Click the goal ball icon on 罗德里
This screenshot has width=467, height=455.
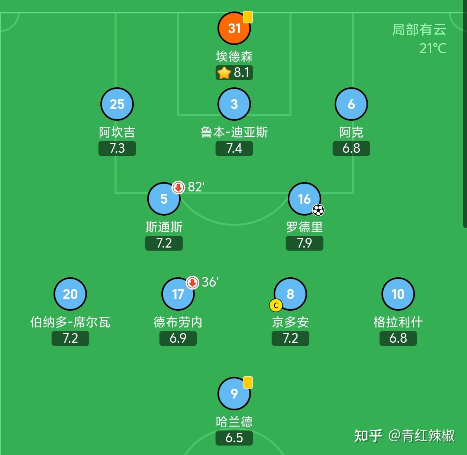pyautogui.click(x=318, y=210)
